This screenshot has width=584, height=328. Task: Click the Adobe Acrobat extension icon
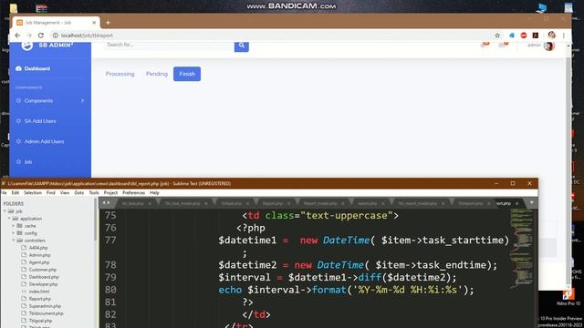(536, 36)
